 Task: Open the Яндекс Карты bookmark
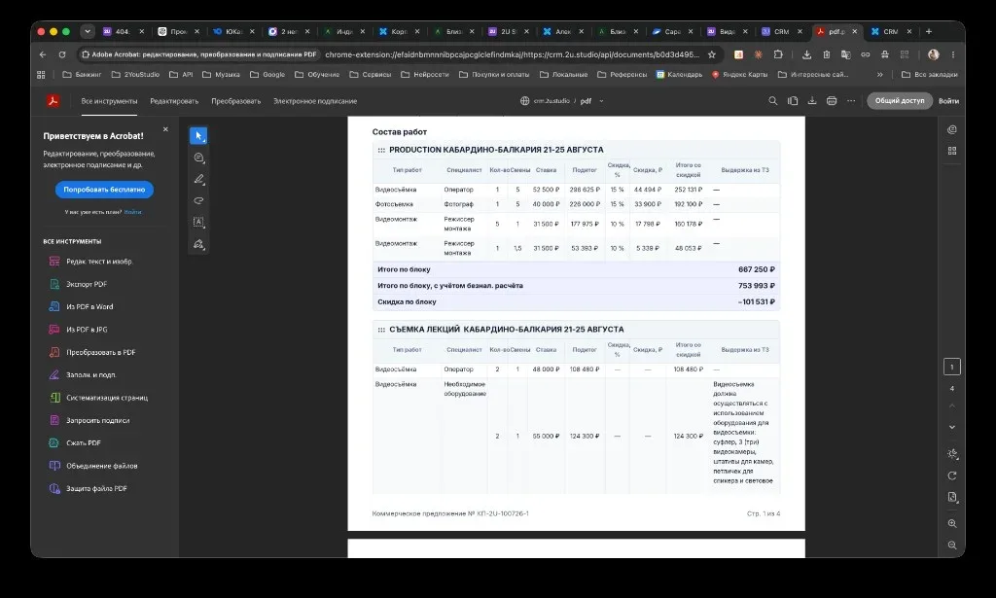click(x=739, y=74)
